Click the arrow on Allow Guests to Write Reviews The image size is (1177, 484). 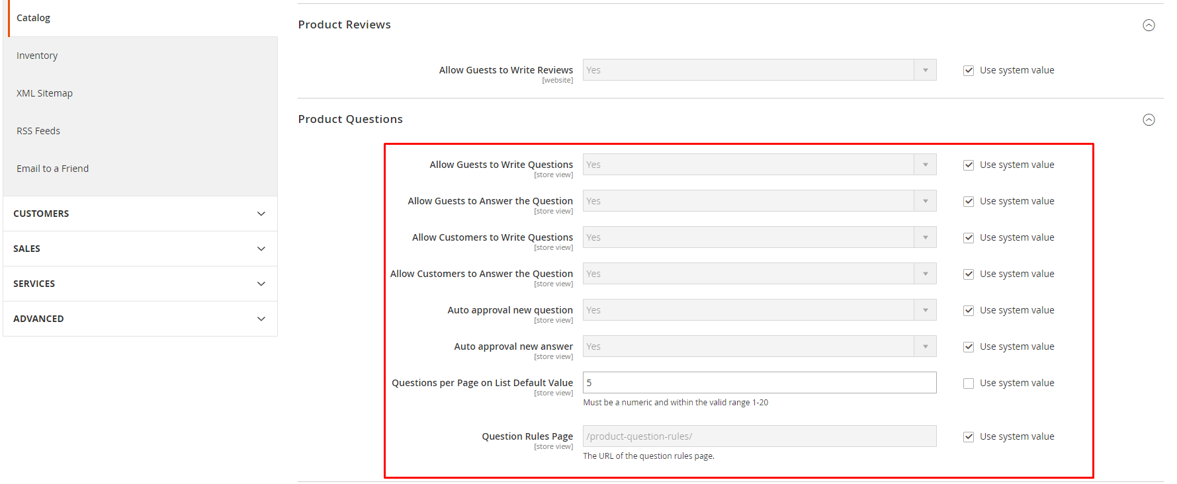click(x=925, y=70)
